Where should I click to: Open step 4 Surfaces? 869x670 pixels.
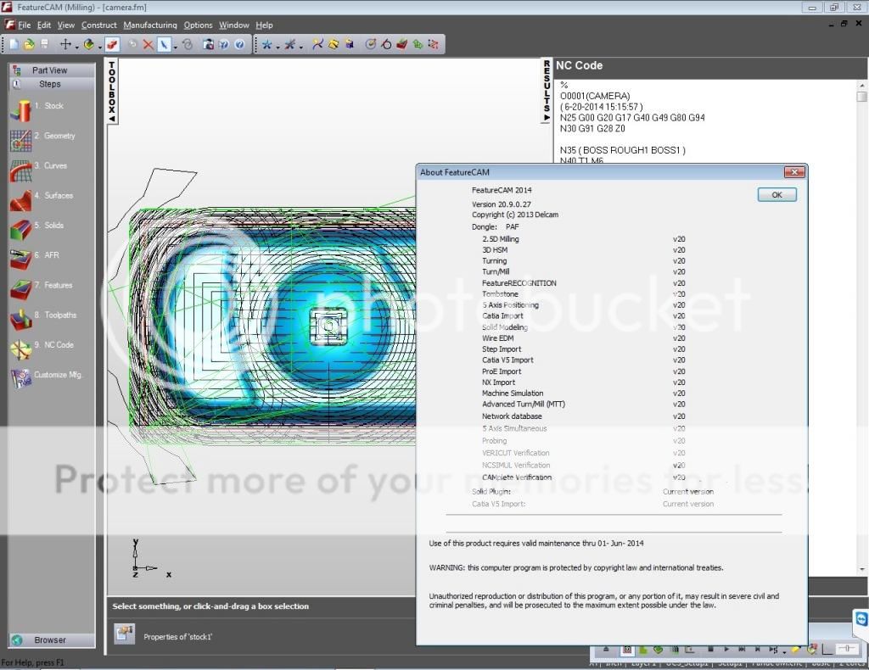41,199
